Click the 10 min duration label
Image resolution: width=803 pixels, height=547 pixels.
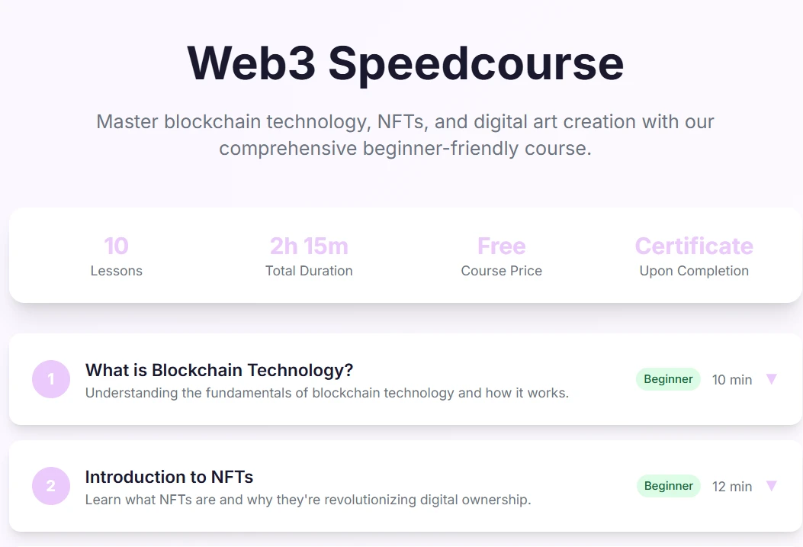tap(732, 380)
